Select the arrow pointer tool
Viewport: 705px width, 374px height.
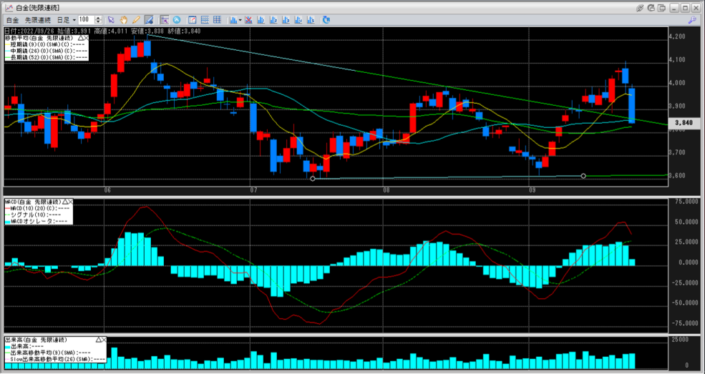point(111,20)
